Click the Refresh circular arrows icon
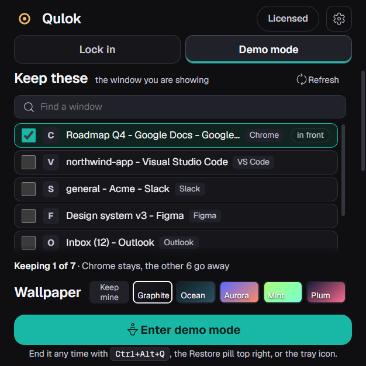 point(301,80)
